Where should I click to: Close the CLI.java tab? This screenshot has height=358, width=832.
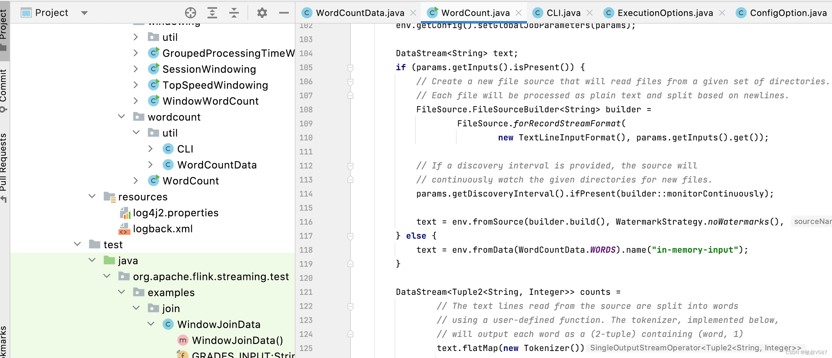coord(589,13)
